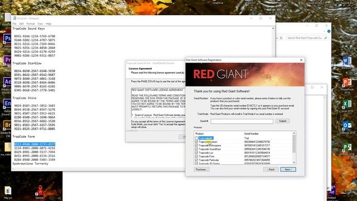The image size is (357, 201).
Task: Click the TrapCode Sound Keys heading in Notepad
Action: [x=28, y=28]
